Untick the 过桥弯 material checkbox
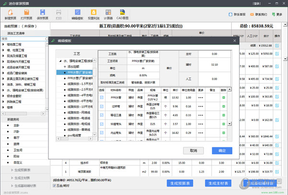This screenshot has width=288, height=195. click(x=102, y=106)
